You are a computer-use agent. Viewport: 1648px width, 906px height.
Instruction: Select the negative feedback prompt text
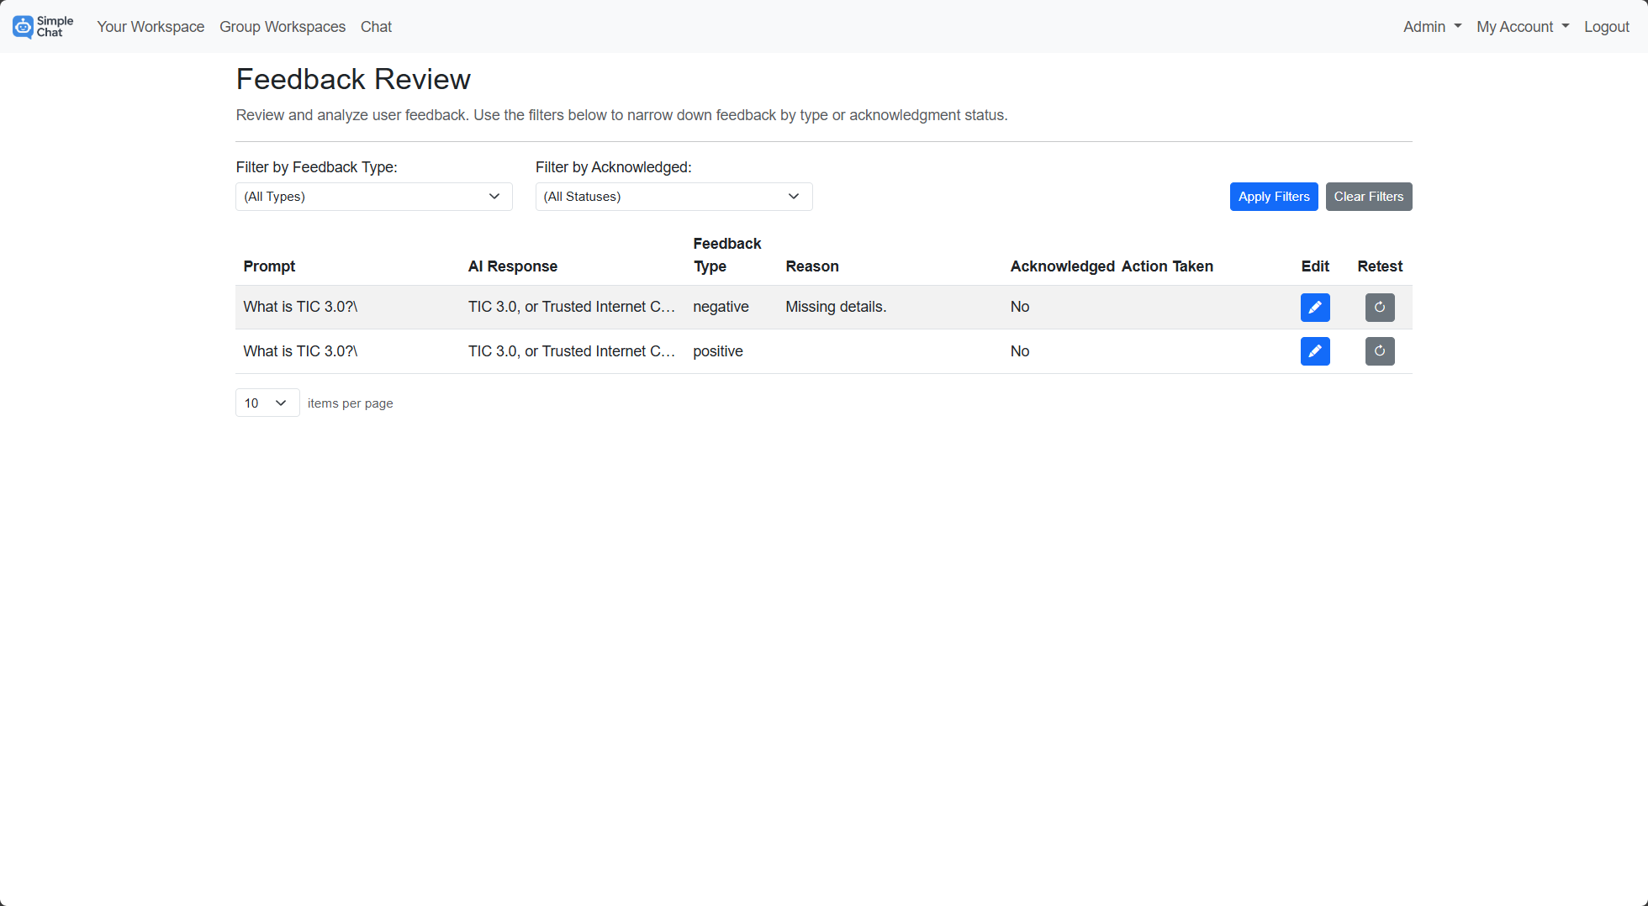point(300,307)
